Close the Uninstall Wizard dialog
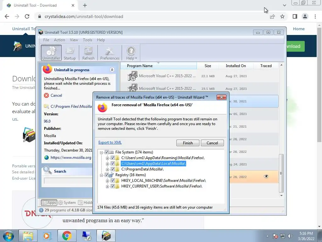Screen dimensions: 322x242 [x=221, y=97]
